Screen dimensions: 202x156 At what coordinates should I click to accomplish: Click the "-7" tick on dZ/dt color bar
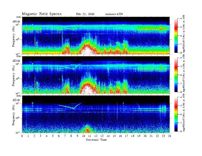[181, 123]
